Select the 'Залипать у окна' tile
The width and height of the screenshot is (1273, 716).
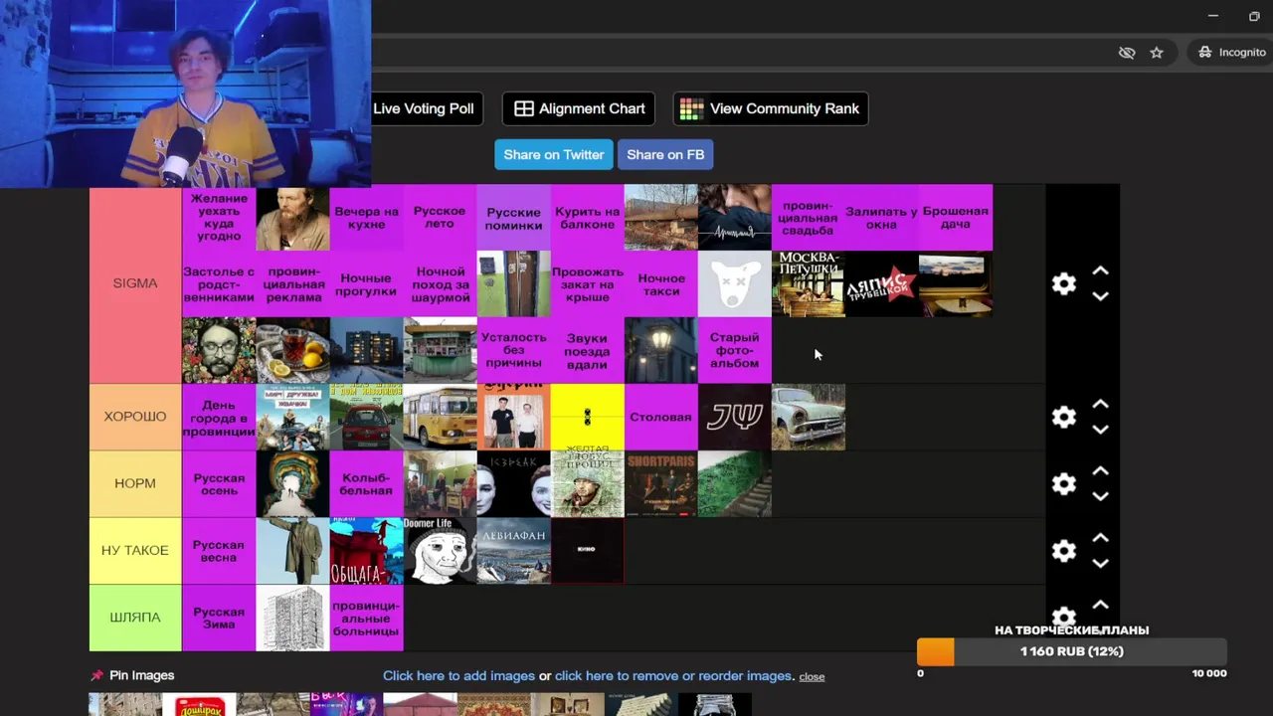click(881, 217)
